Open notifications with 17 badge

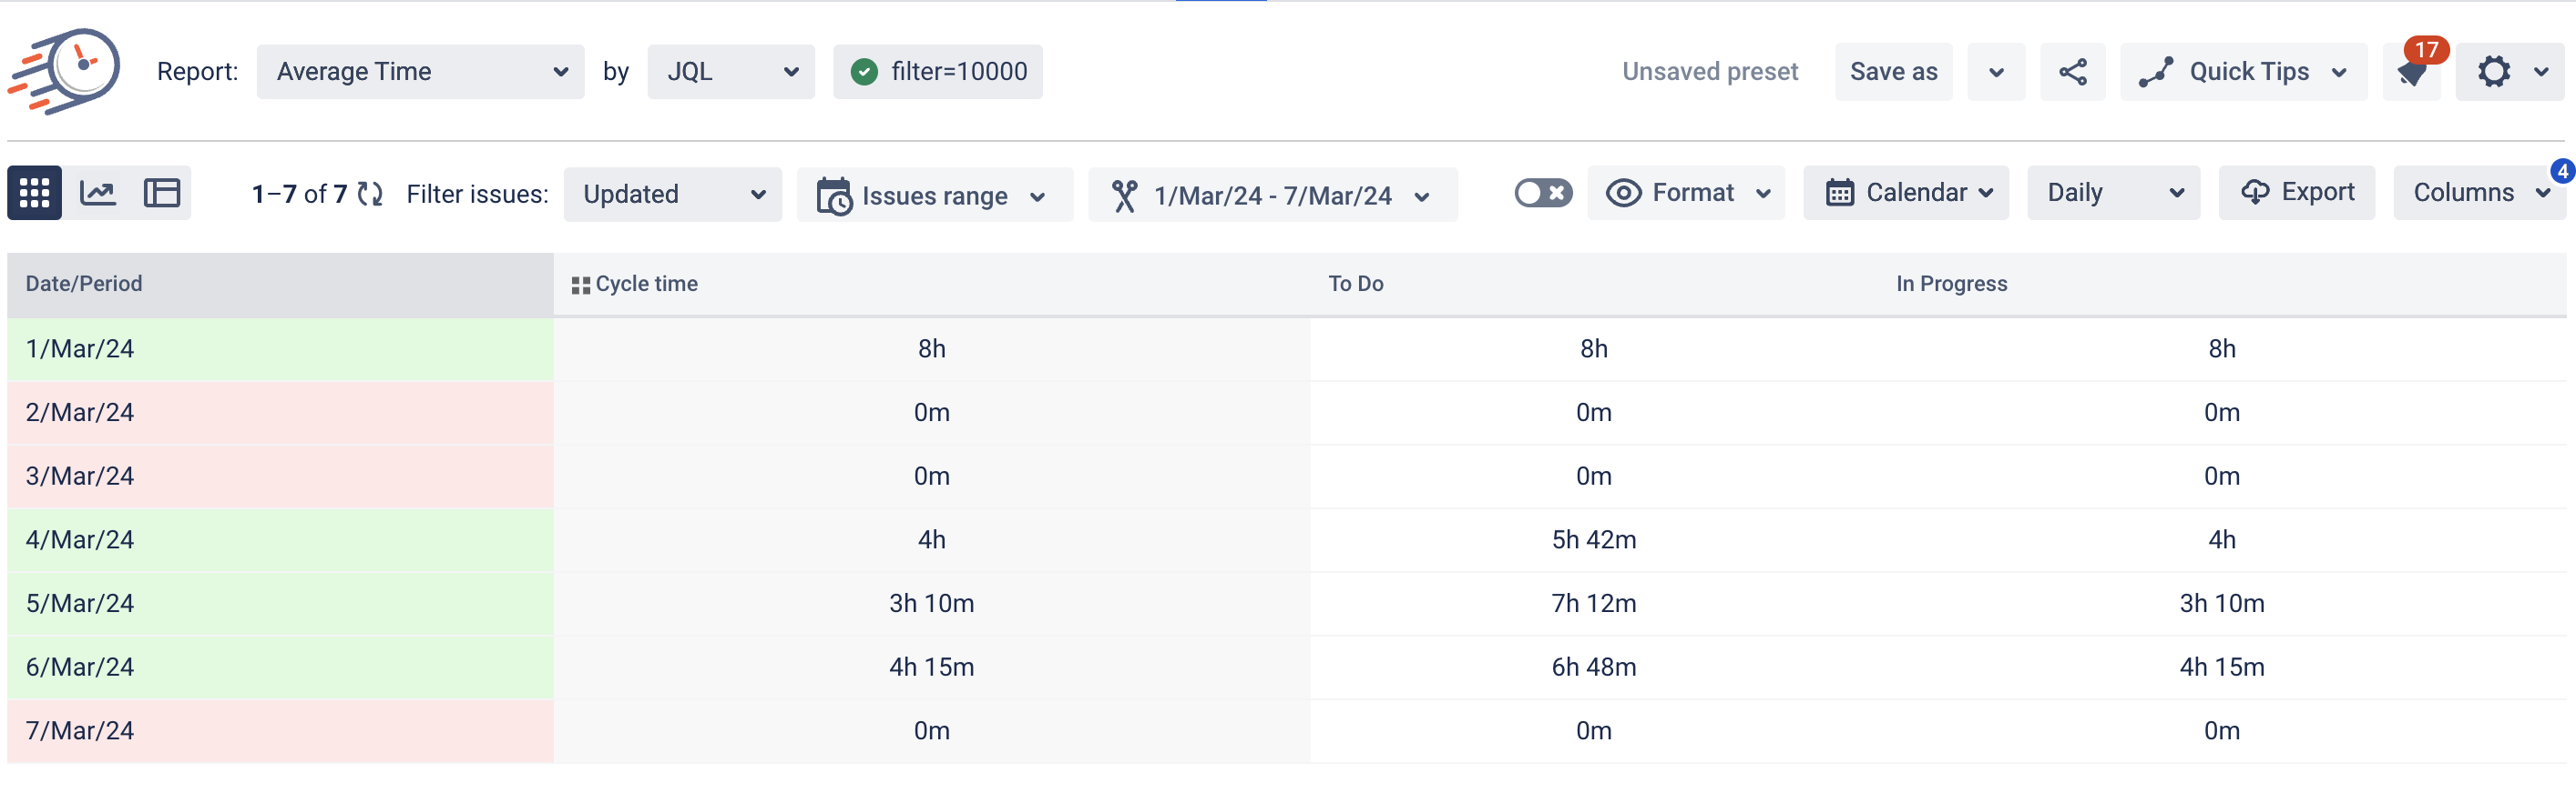[x=2413, y=72]
